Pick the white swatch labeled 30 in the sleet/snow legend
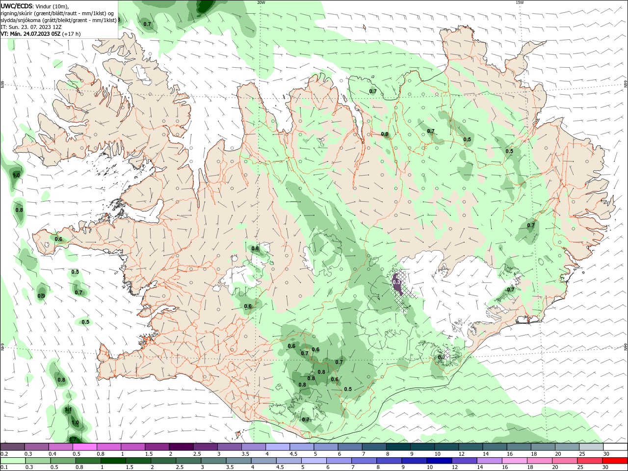The image size is (628, 471). click(x=615, y=447)
